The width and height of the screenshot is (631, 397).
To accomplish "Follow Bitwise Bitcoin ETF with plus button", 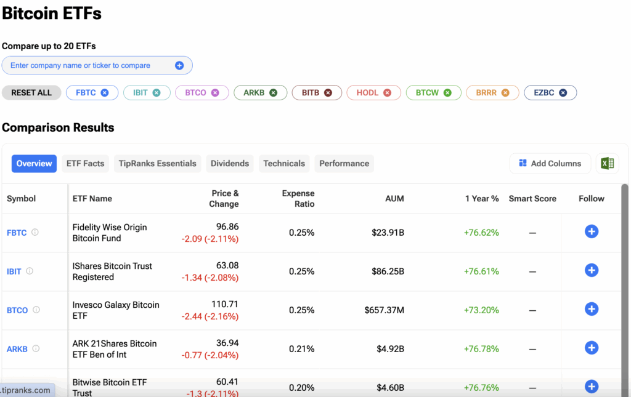I will tap(592, 387).
